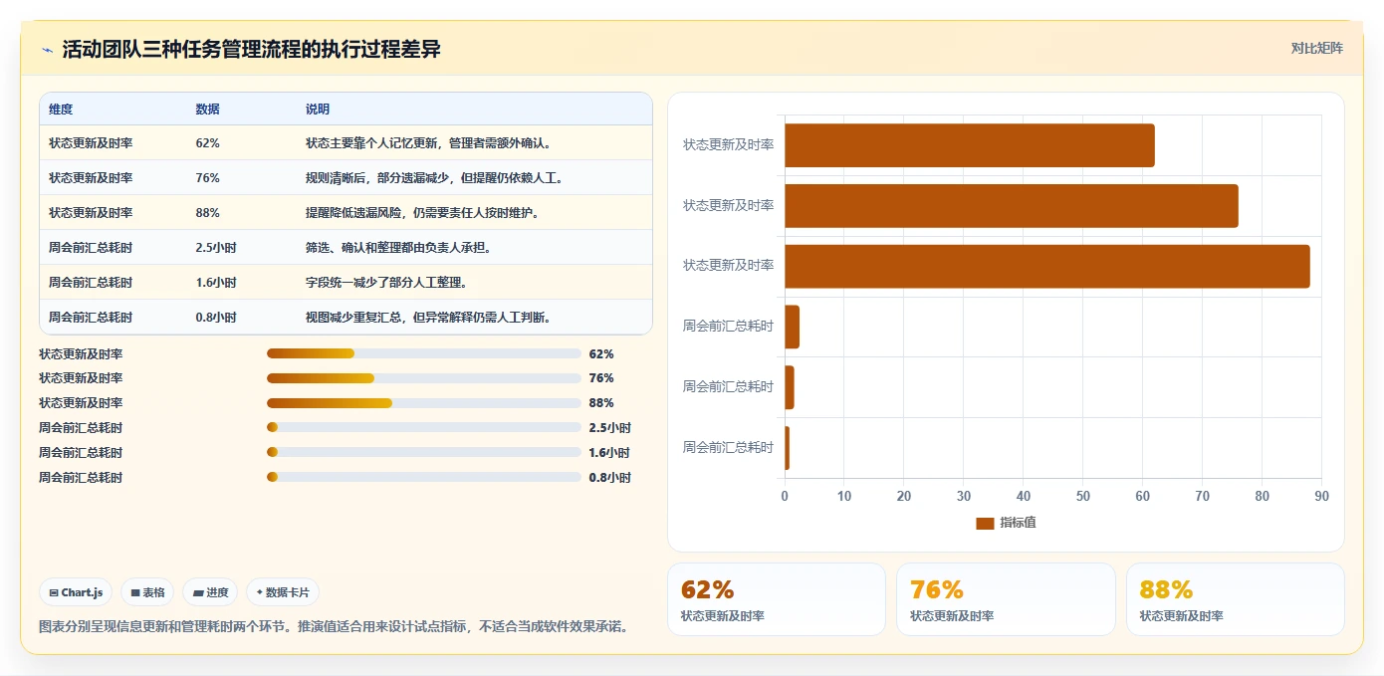Click the chart bar for value 2.5
This screenshot has height=676, width=1384.
pos(792,327)
